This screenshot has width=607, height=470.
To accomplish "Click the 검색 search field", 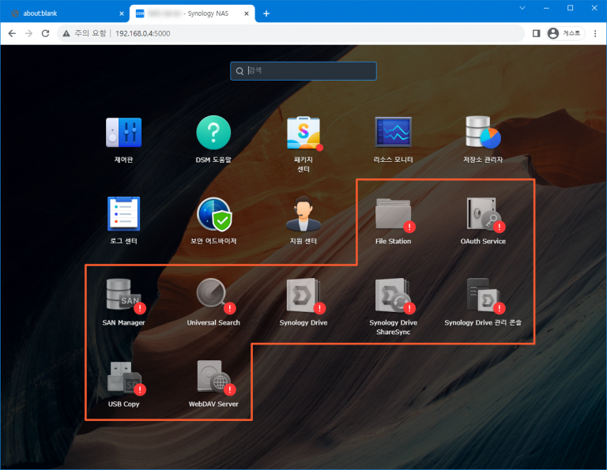I will coord(303,71).
